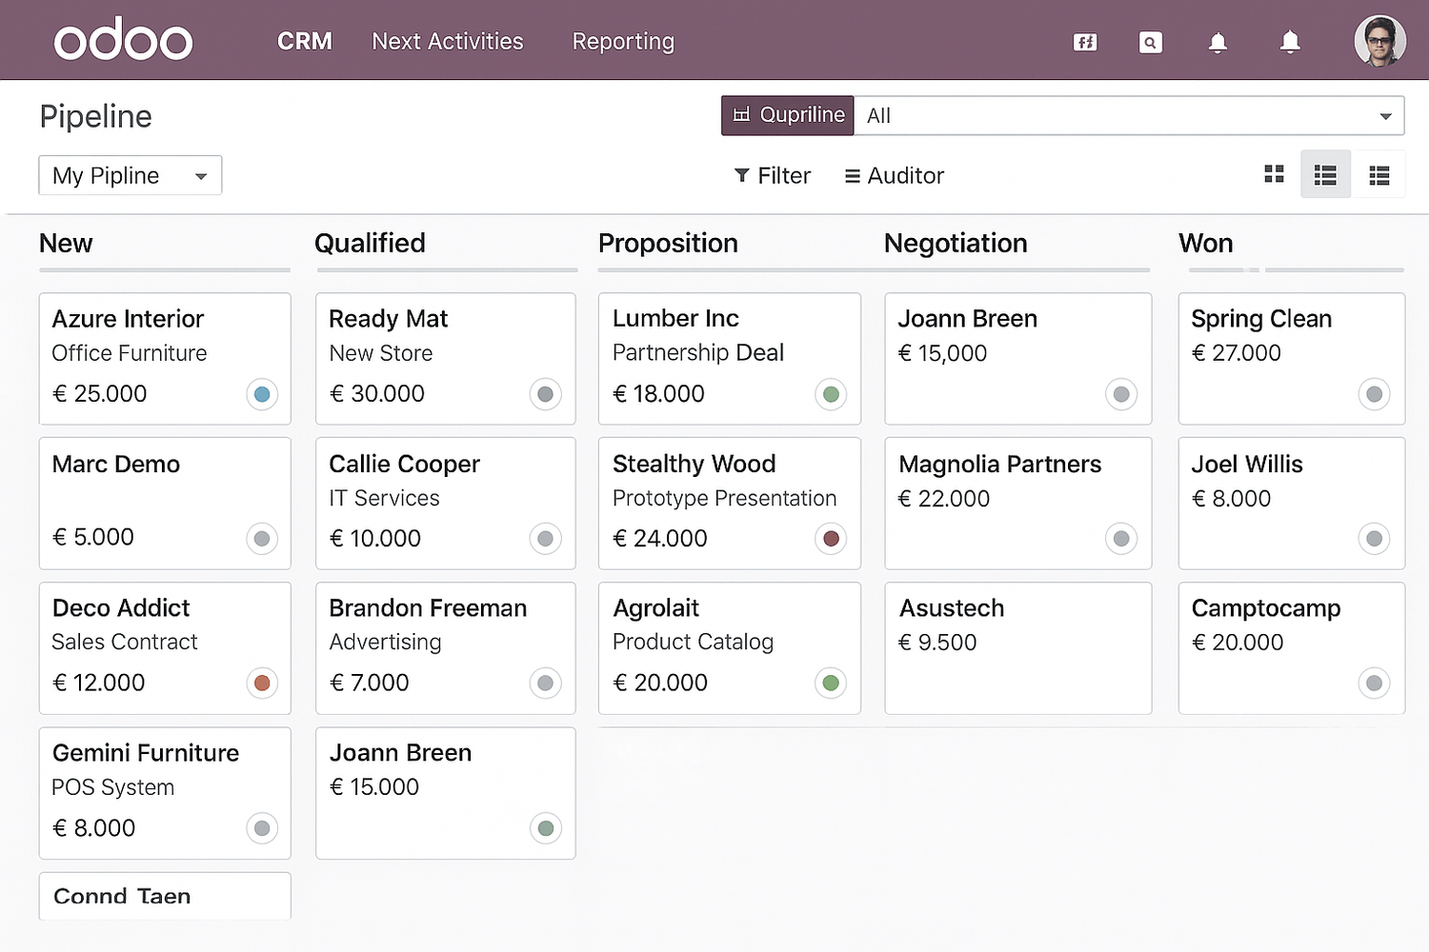Open the Asustech card title
Image resolution: width=1429 pixels, height=952 pixels.
(x=952, y=608)
